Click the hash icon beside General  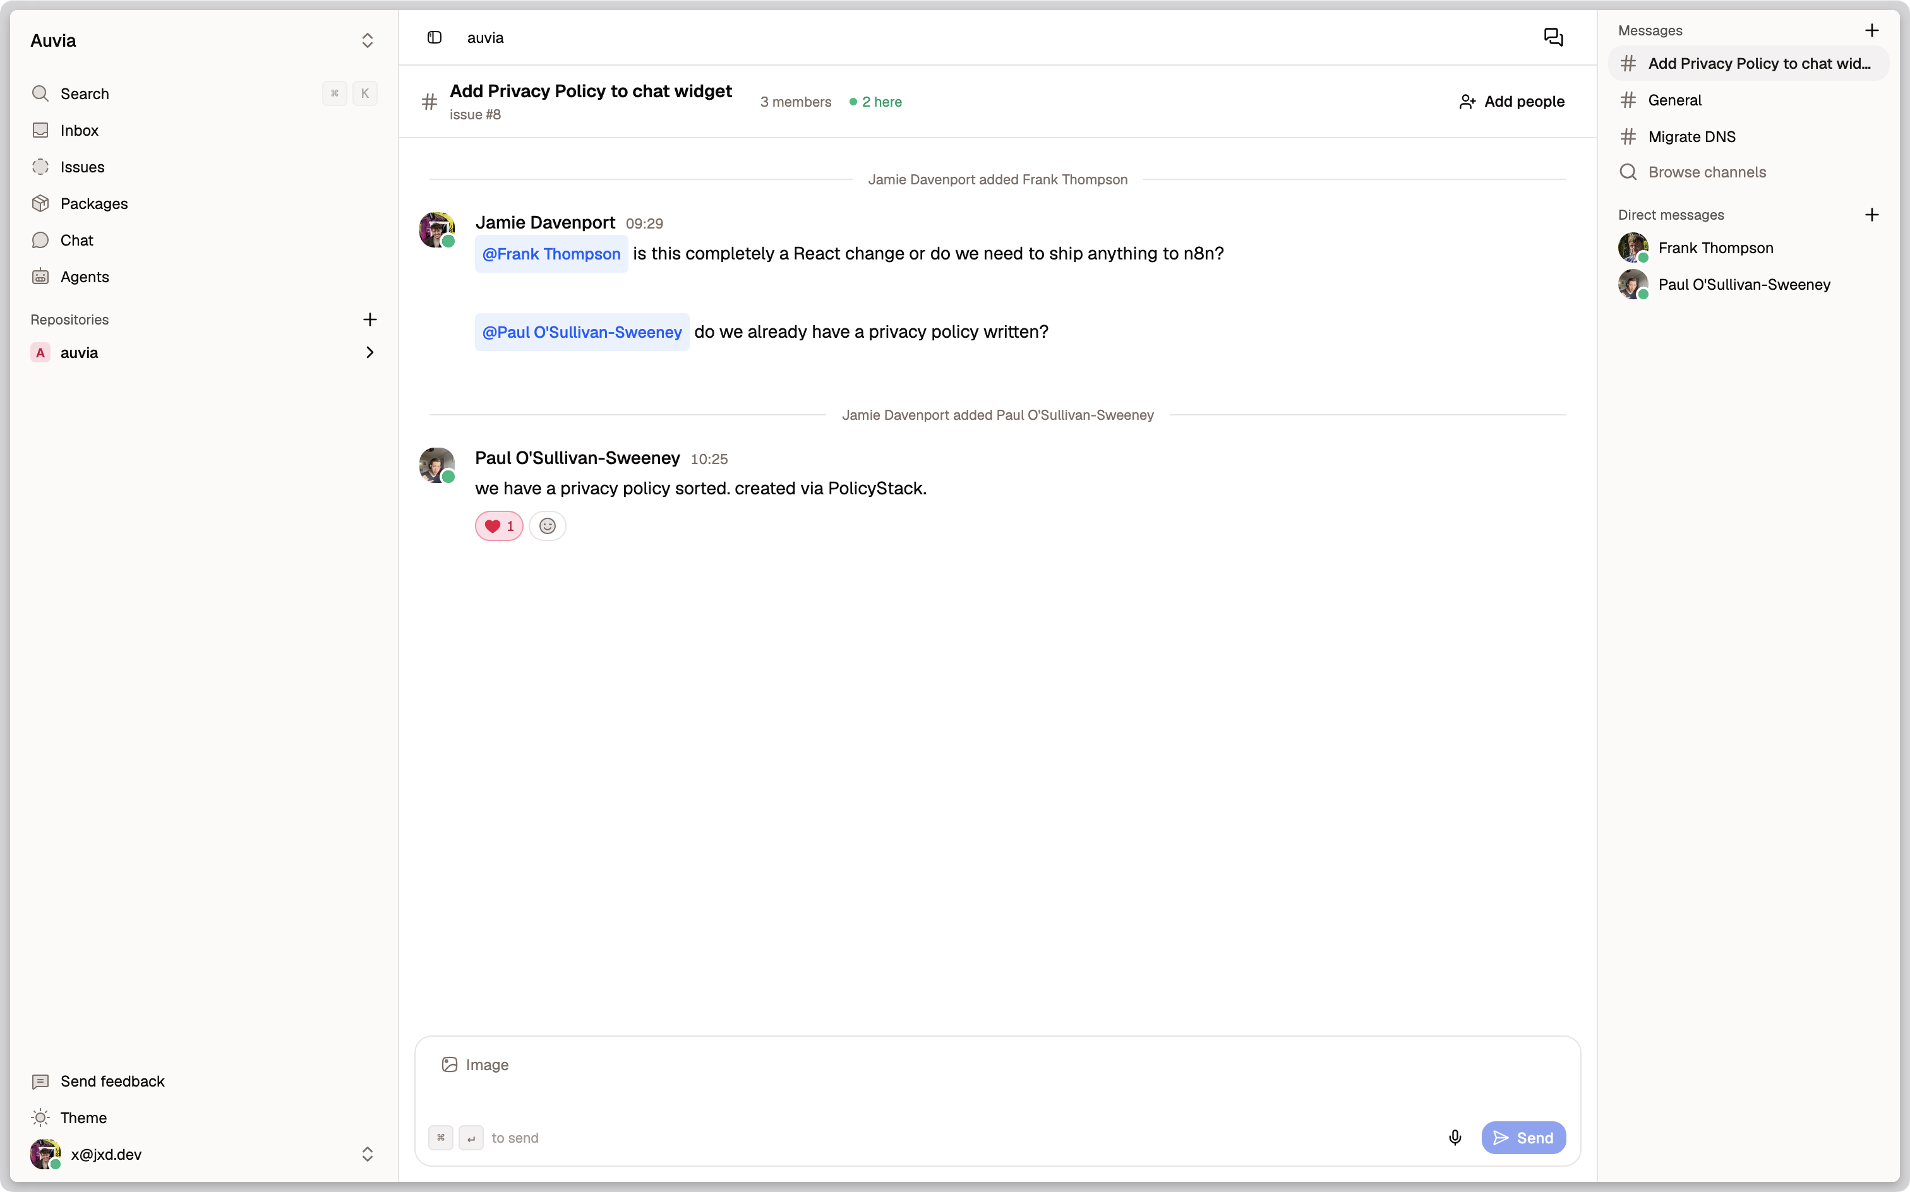point(1628,100)
